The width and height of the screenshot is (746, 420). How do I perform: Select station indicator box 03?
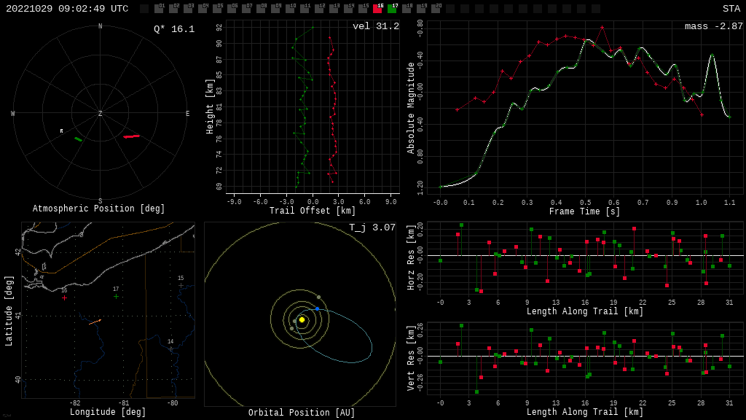point(188,8)
